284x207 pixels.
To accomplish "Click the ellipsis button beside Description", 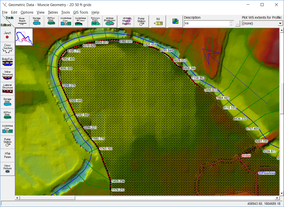I will click(237, 23).
